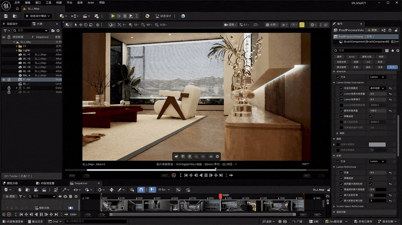
Task: Click the 间接光照颜色 color swatch
Action: coord(377,144)
